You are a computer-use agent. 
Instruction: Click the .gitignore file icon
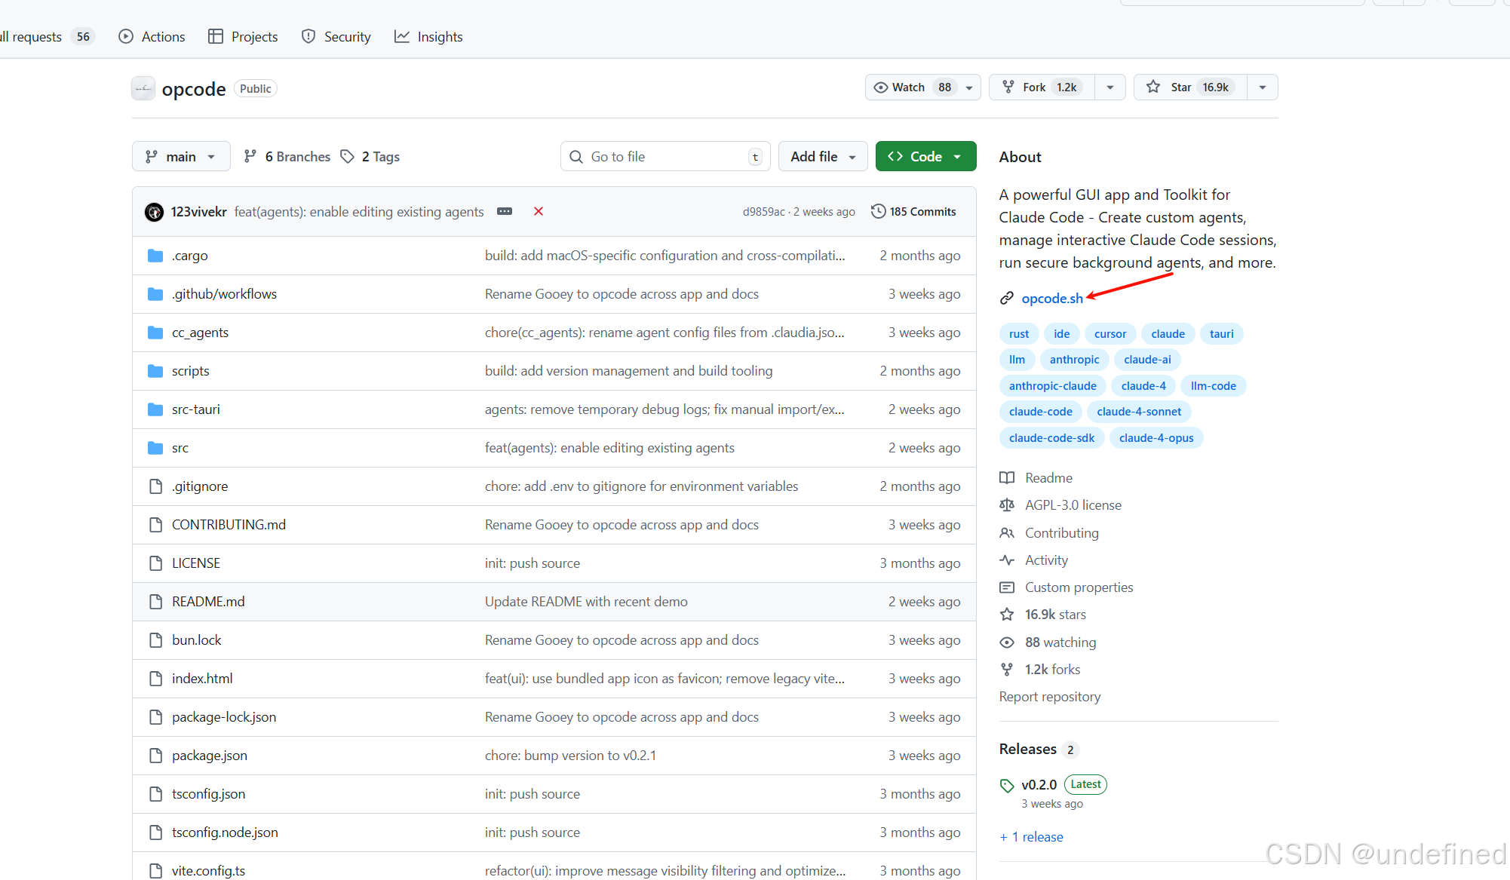pyautogui.click(x=155, y=486)
